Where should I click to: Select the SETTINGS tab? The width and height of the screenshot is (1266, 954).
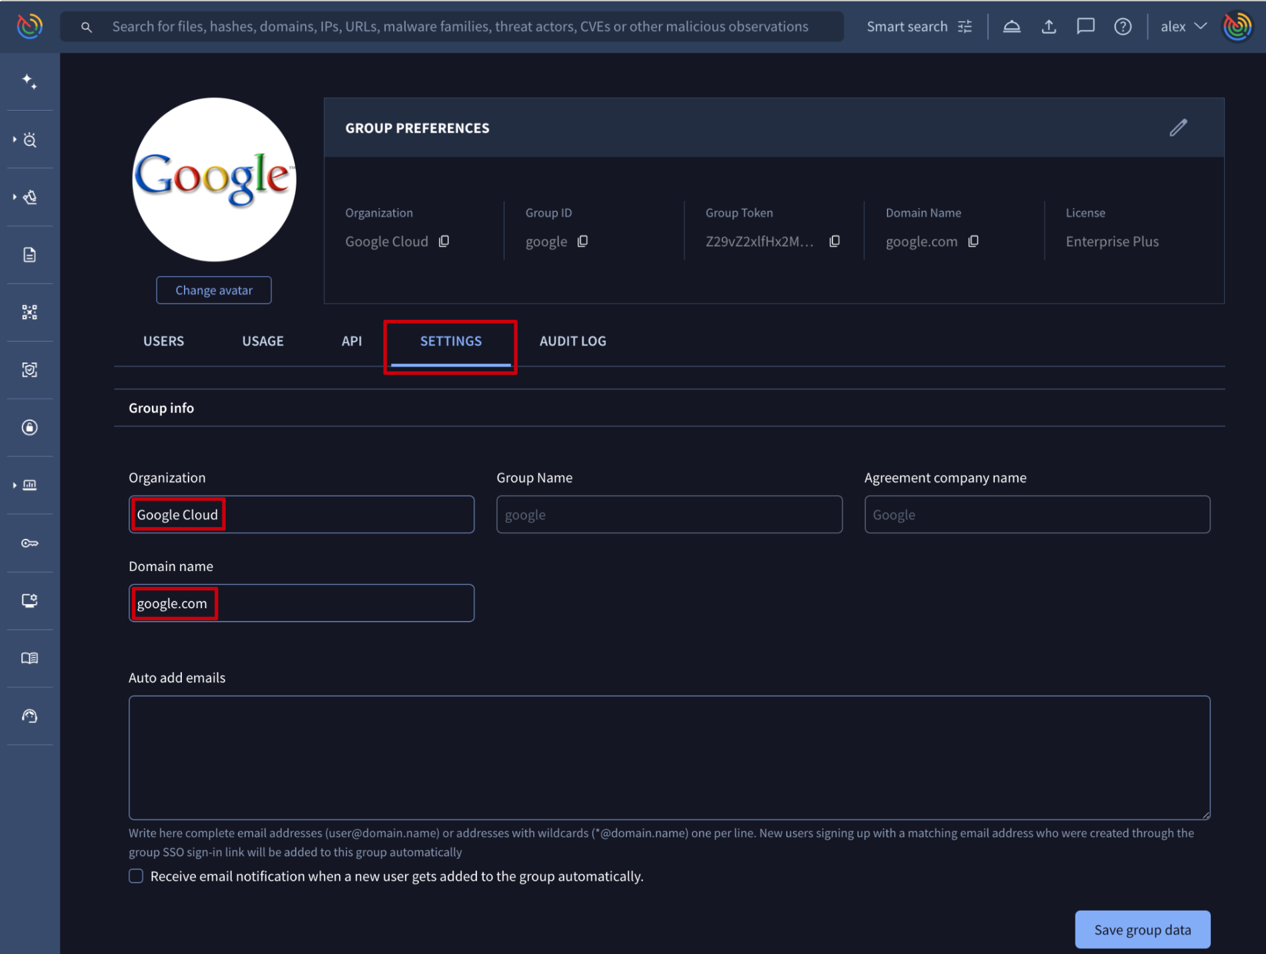[450, 341]
